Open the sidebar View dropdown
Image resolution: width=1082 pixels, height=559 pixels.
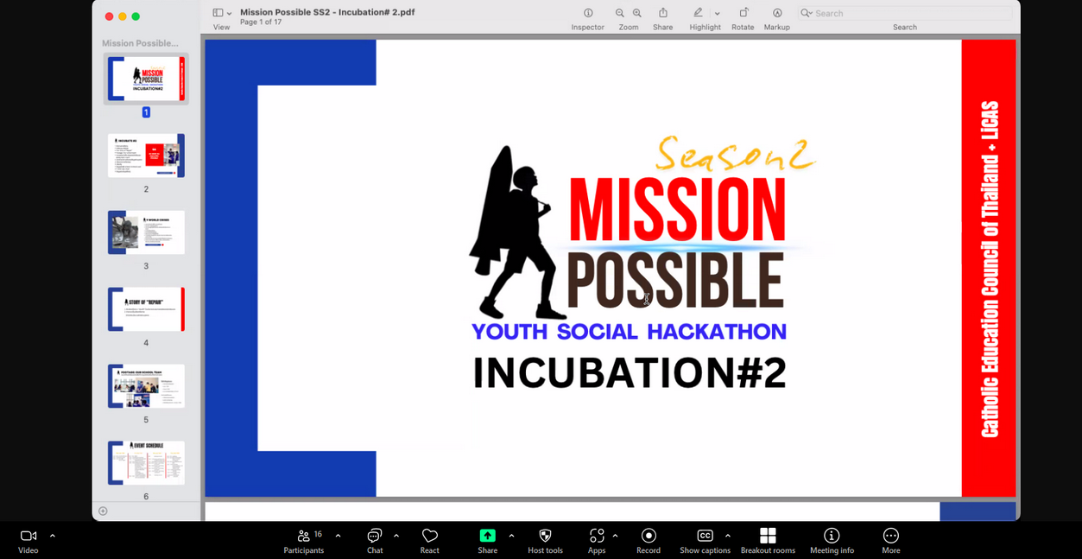[222, 13]
